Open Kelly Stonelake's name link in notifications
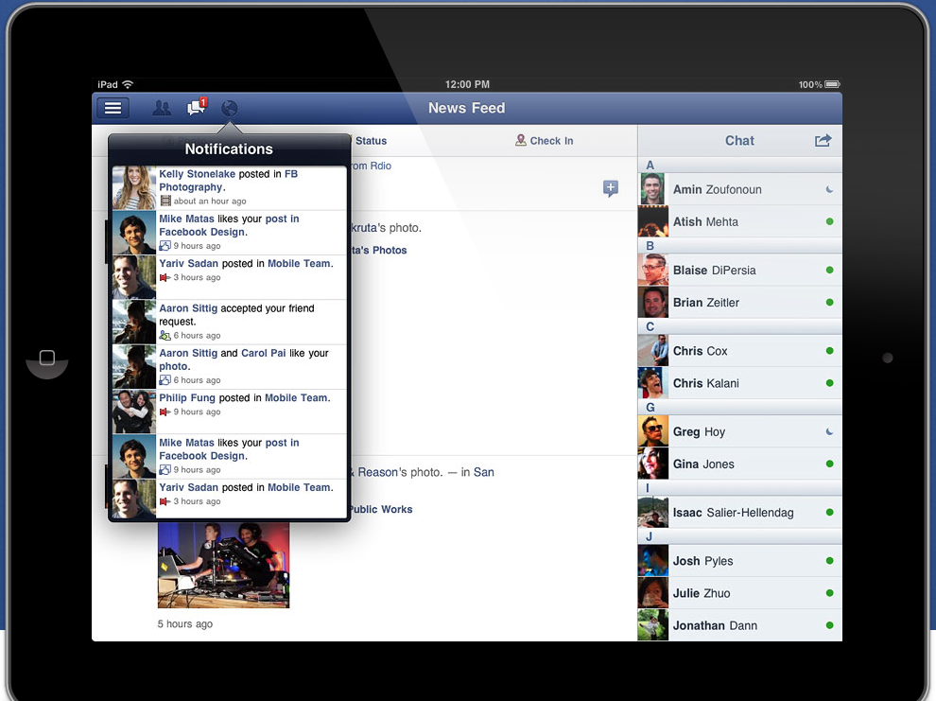The width and height of the screenshot is (936, 701). (197, 174)
